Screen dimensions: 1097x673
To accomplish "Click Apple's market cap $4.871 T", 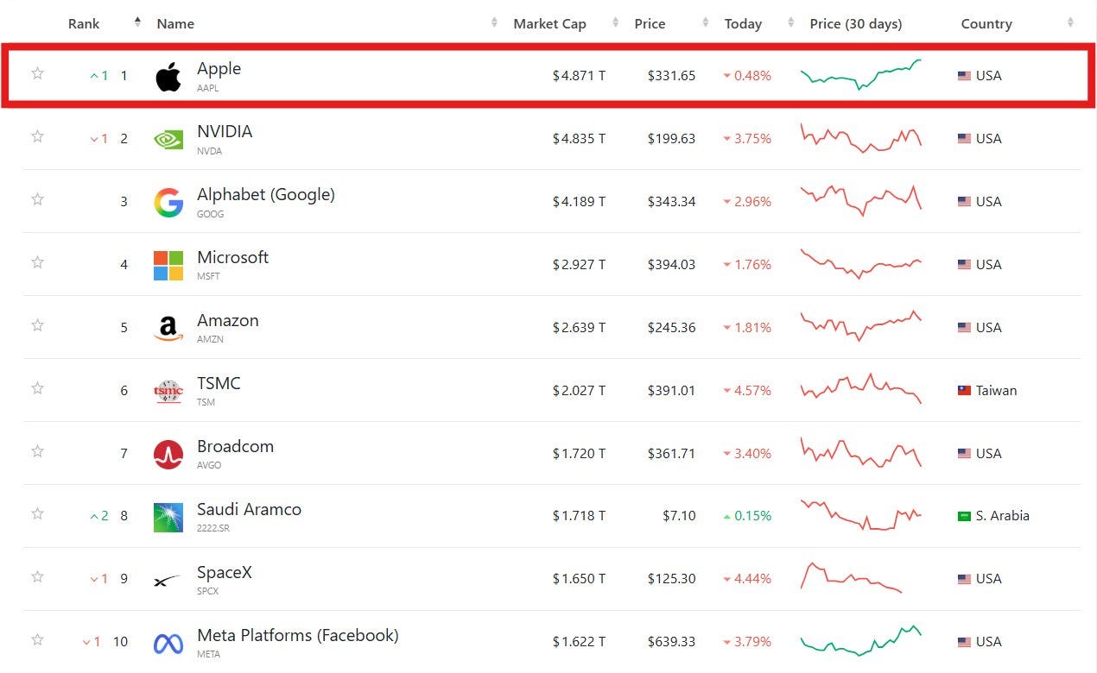I will click(x=579, y=76).
